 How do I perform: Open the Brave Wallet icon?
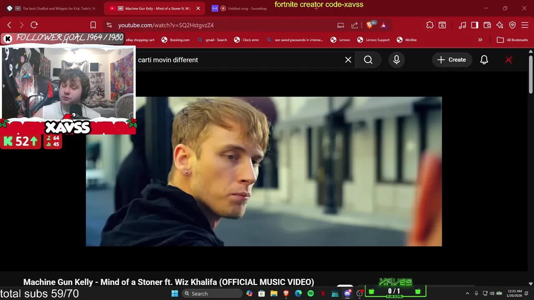tap(487, 25)
